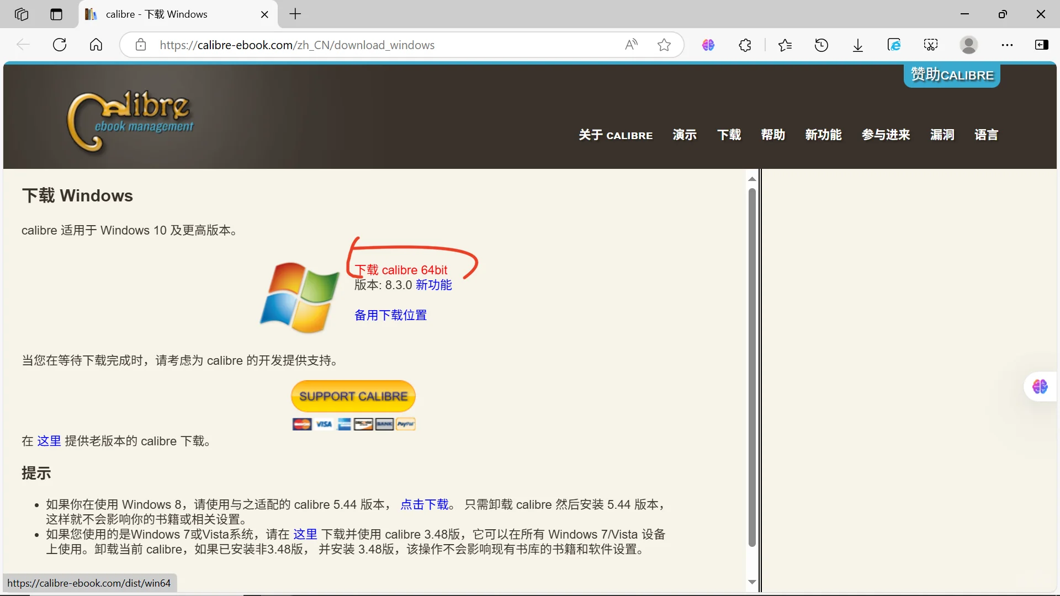1060x596 pixels.
Task: Open the Downloads panel
Action: click(x=857, y=45)
